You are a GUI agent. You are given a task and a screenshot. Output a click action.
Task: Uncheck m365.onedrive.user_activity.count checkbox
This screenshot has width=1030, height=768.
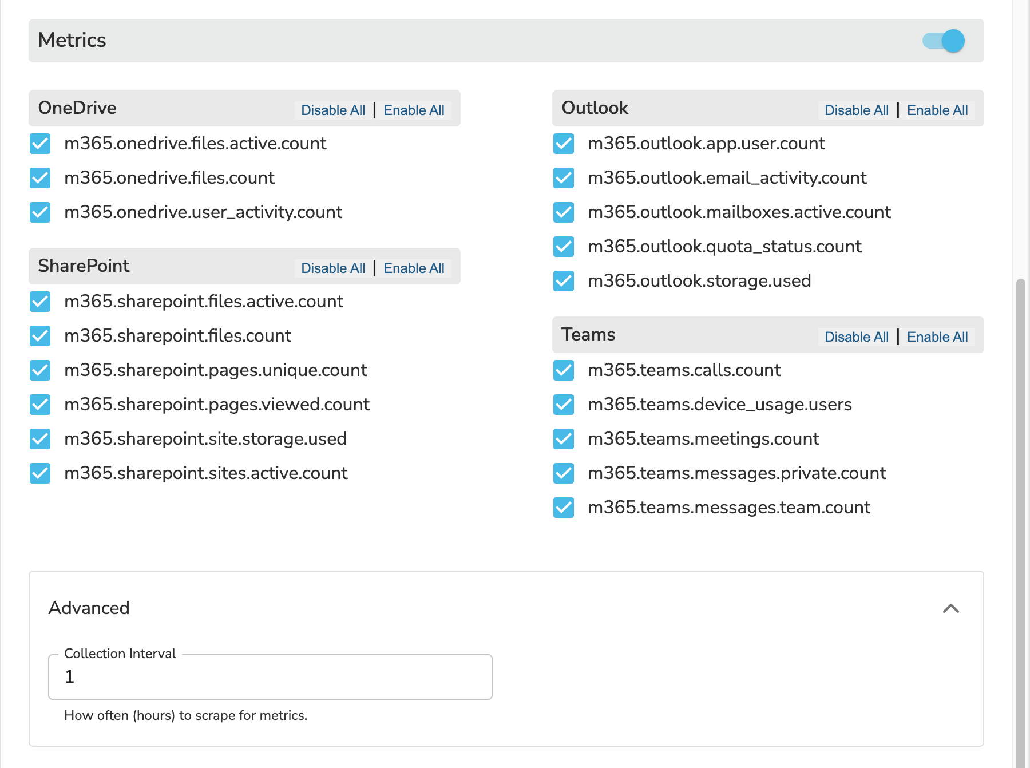[x=40, y=212]
